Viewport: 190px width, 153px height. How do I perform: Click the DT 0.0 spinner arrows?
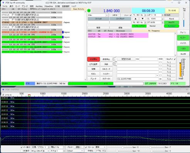163,22
